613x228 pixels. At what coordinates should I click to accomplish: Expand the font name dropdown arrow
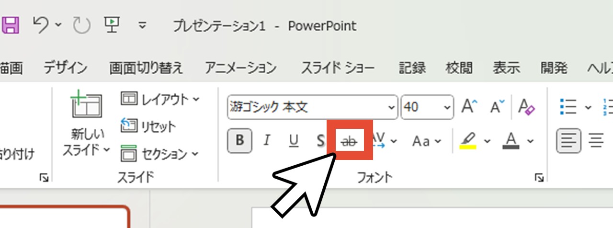pyautogui.click(x=392, y=107)
